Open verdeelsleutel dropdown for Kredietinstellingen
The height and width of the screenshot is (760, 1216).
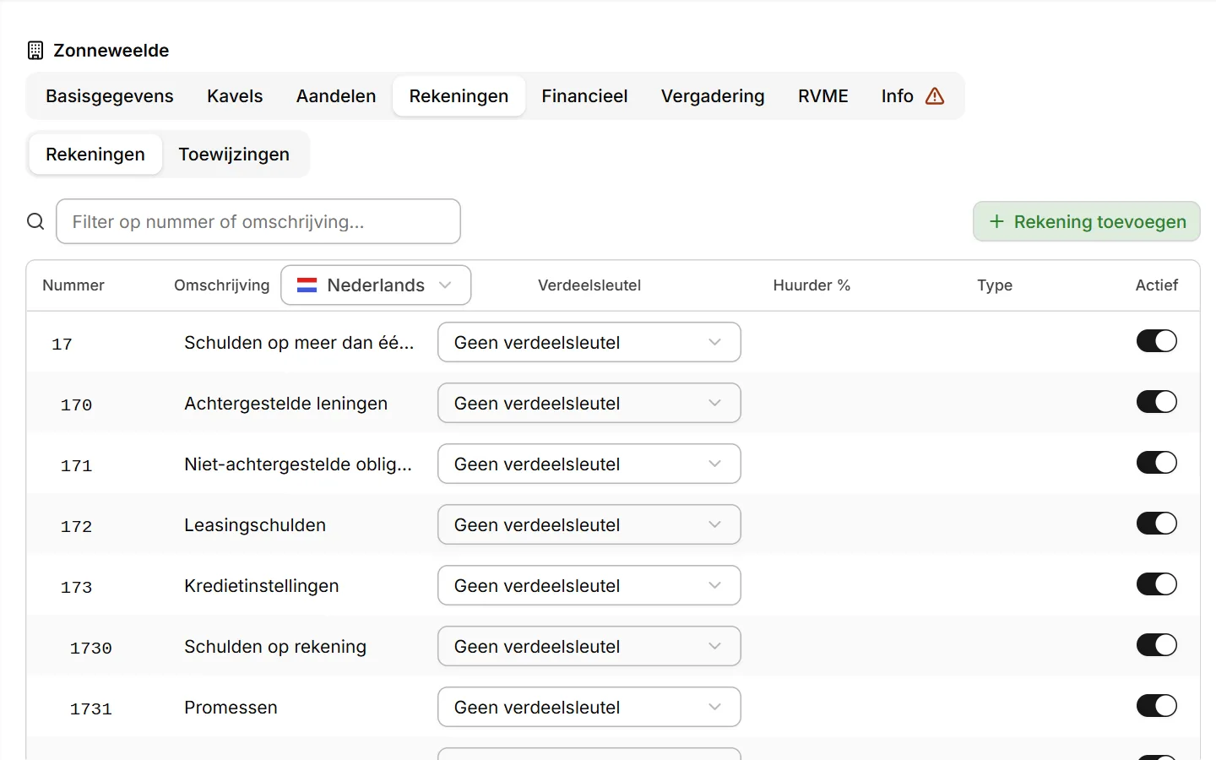click(589, 585)
